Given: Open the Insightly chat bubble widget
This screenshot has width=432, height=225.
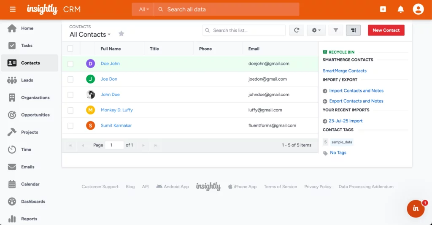Looking at the screenshot, I should (x=416, y=209).
